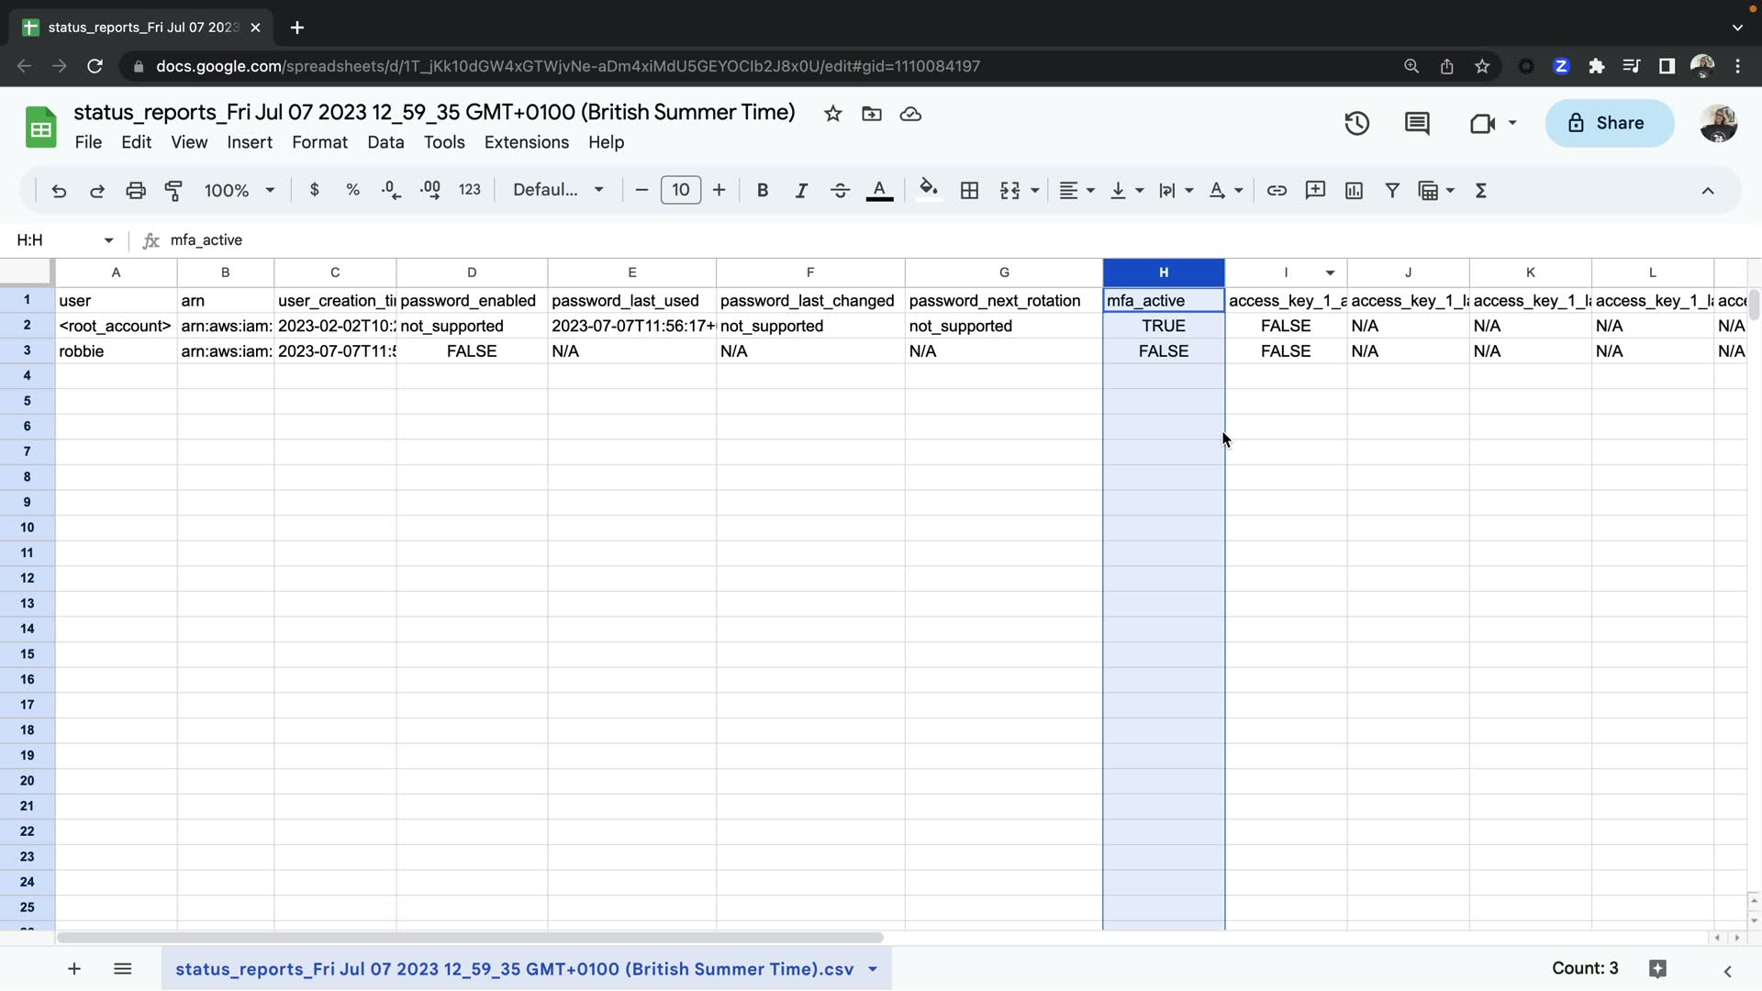Open the Extensions menu
Screen dimensions: 1762x991
coord(526,142)
